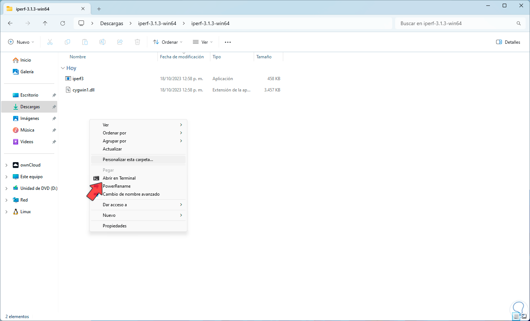Collapse the Hoy group
Image resolution: width=530 pixels, height=321 pixels.
[63, 68]
